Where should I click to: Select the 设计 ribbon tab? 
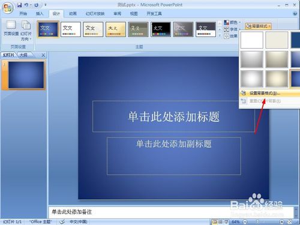[56, 14]
